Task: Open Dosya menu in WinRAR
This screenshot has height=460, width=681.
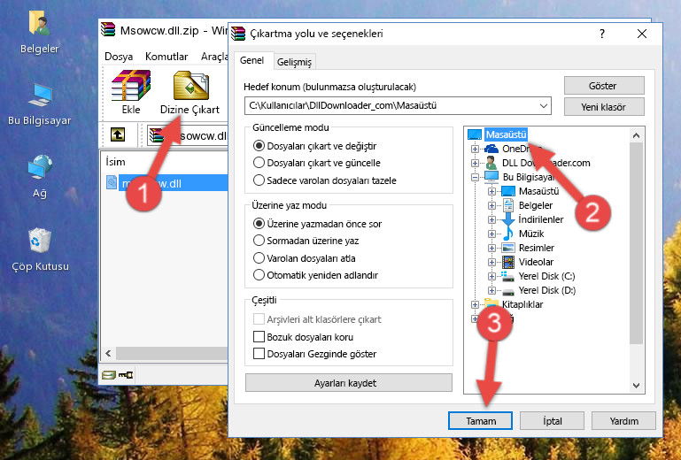Action: (x=119, y=57)
